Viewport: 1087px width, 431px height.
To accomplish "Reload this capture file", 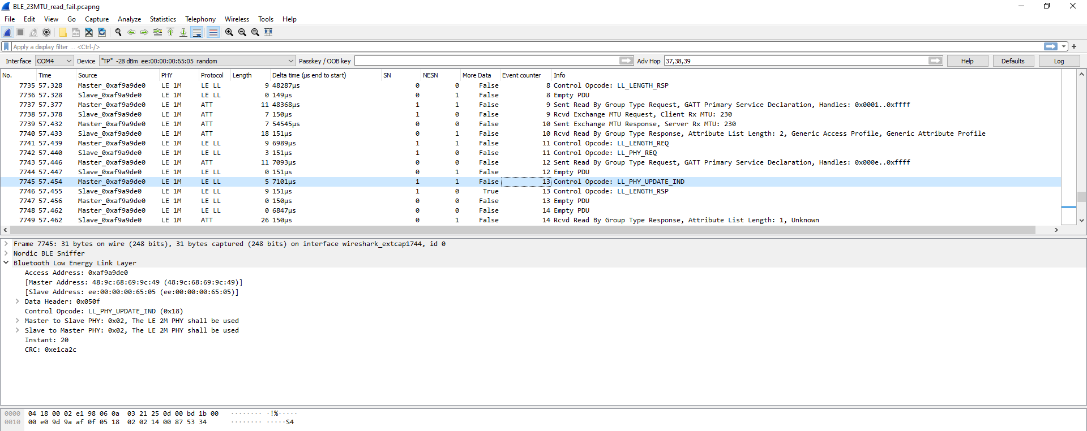I will click(x=102, y=32).
